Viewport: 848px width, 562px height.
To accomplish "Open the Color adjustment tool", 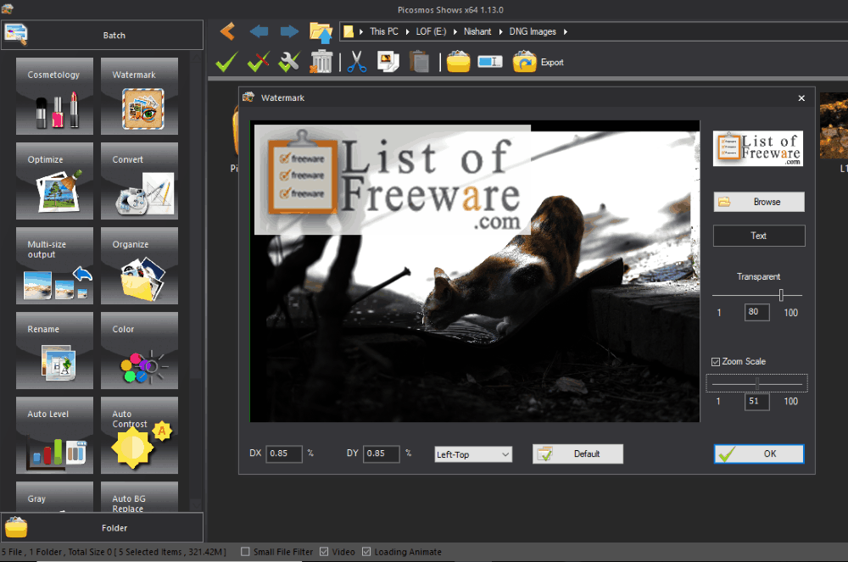I will pyautogui.click(x=140, y=351).
